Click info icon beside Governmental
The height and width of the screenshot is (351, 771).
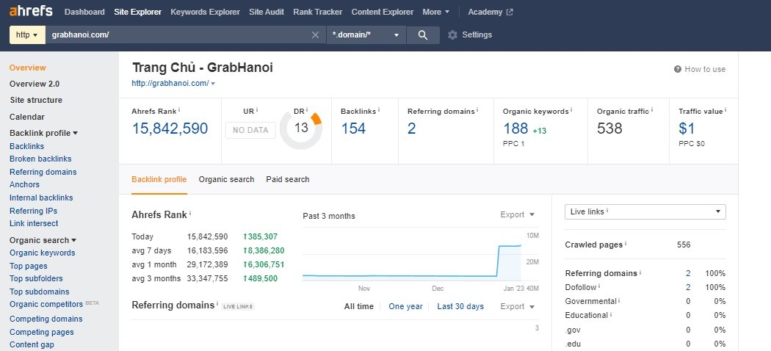coord(619,300)
